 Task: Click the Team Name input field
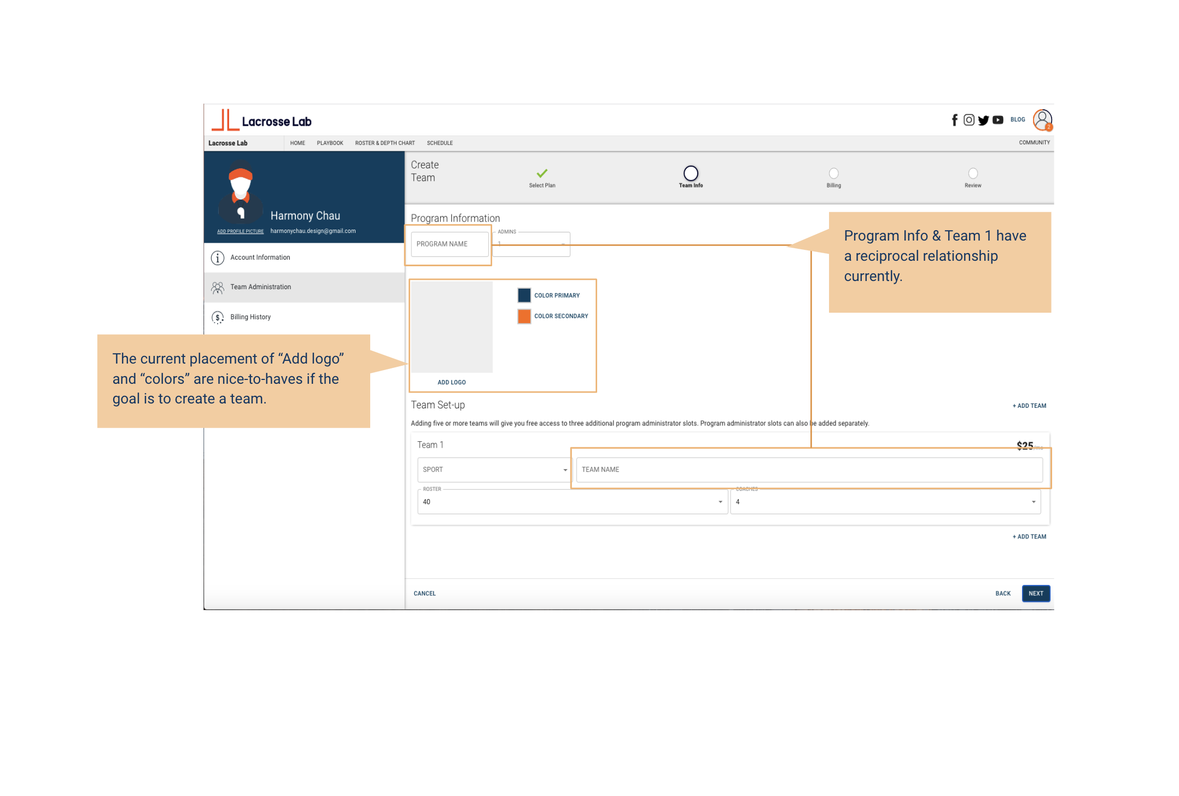click(809, 470)
